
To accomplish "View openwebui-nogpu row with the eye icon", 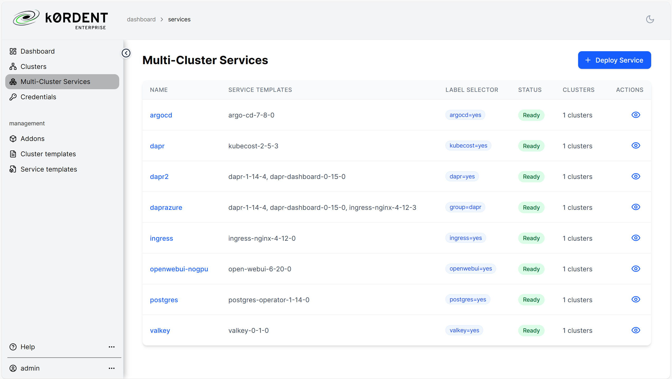I will (x=636, y=269).
